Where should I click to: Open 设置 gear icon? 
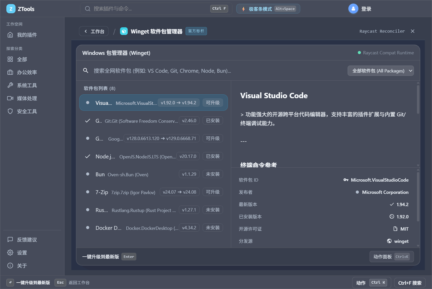coord(10,253)
